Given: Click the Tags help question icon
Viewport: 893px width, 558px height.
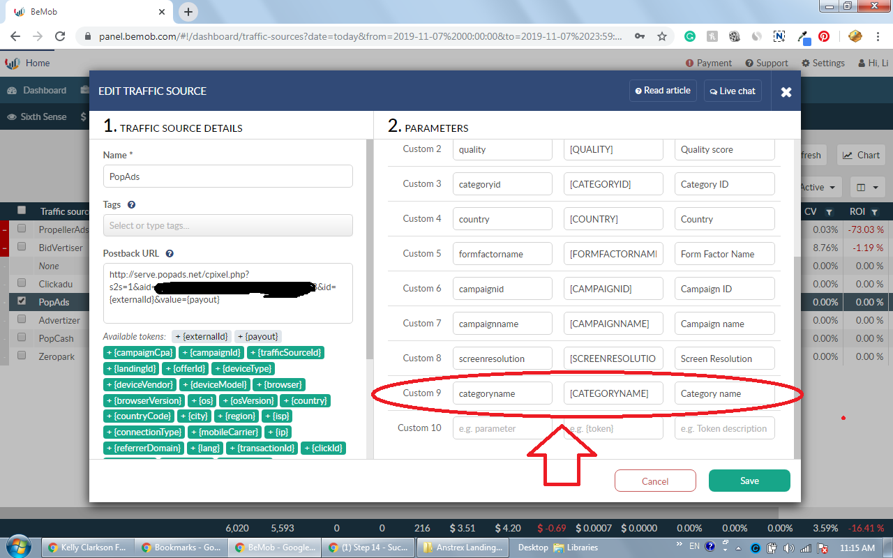Looking at the screenshot, I should tap(132, 205).
